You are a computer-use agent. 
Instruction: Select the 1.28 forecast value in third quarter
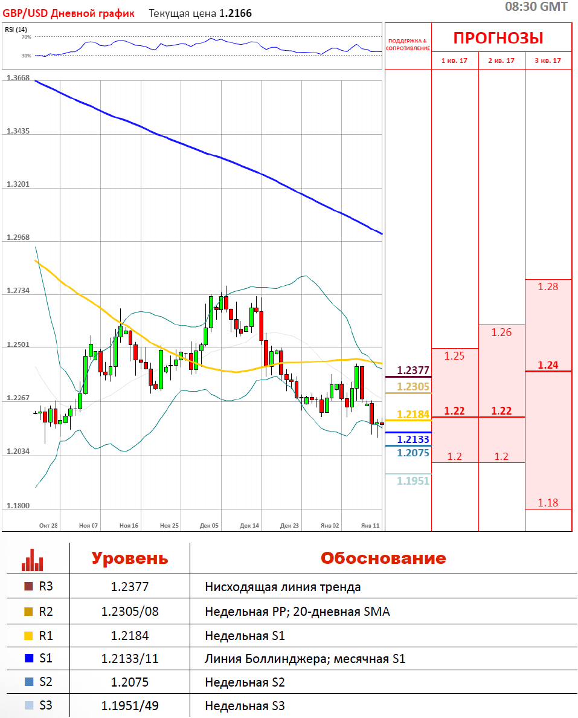(x=548, y=286)
